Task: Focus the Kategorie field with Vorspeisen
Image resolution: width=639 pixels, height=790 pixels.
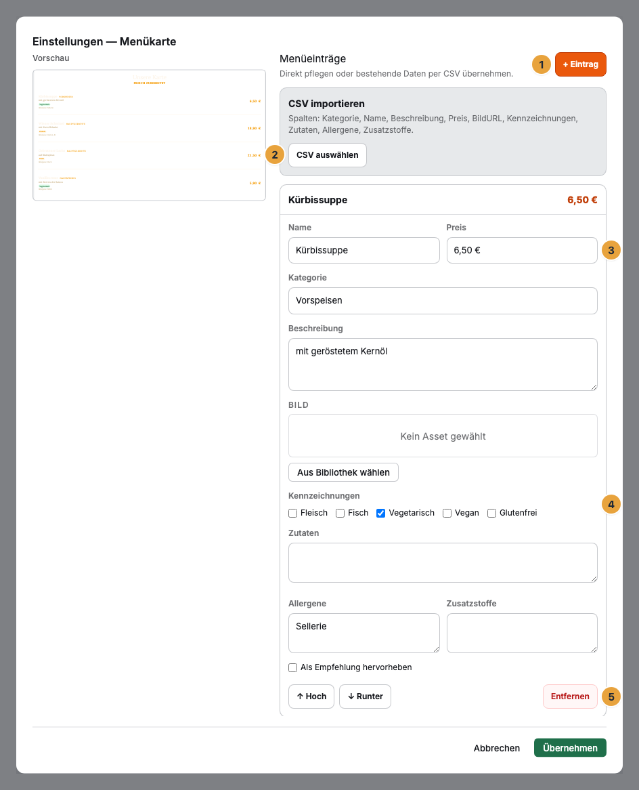Action: [x=443, y=301]
